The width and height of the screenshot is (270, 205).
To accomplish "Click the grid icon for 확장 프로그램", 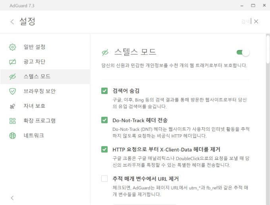I will (x=13, y=121).
